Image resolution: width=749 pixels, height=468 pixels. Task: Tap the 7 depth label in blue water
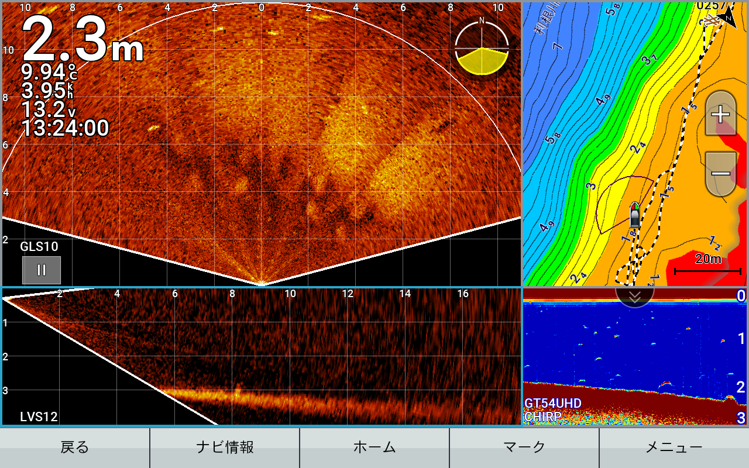point(557,45)
